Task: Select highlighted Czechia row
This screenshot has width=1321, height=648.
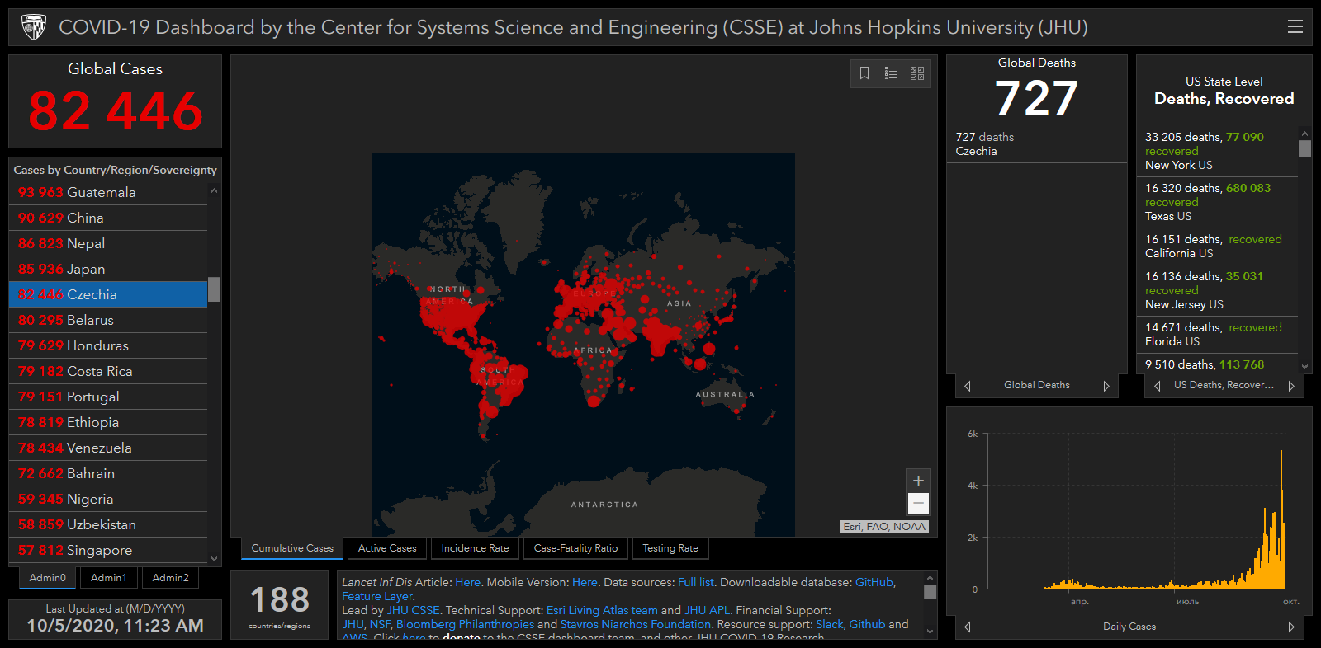Action: [x=108, y=294]
